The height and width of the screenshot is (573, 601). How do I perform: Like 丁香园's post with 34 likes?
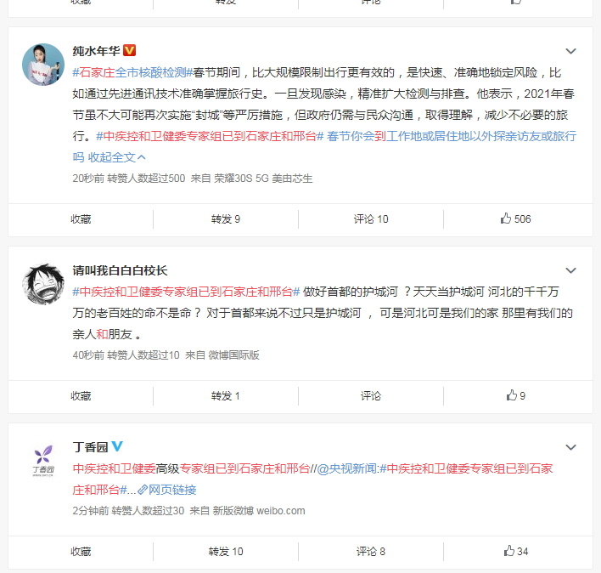pos(515,551)
